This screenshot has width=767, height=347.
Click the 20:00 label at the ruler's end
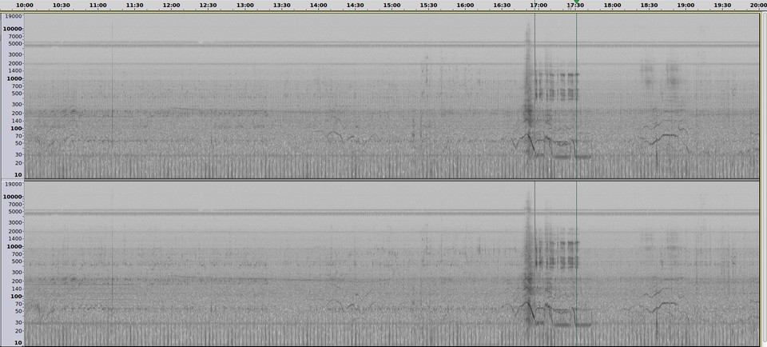[756, 5]
